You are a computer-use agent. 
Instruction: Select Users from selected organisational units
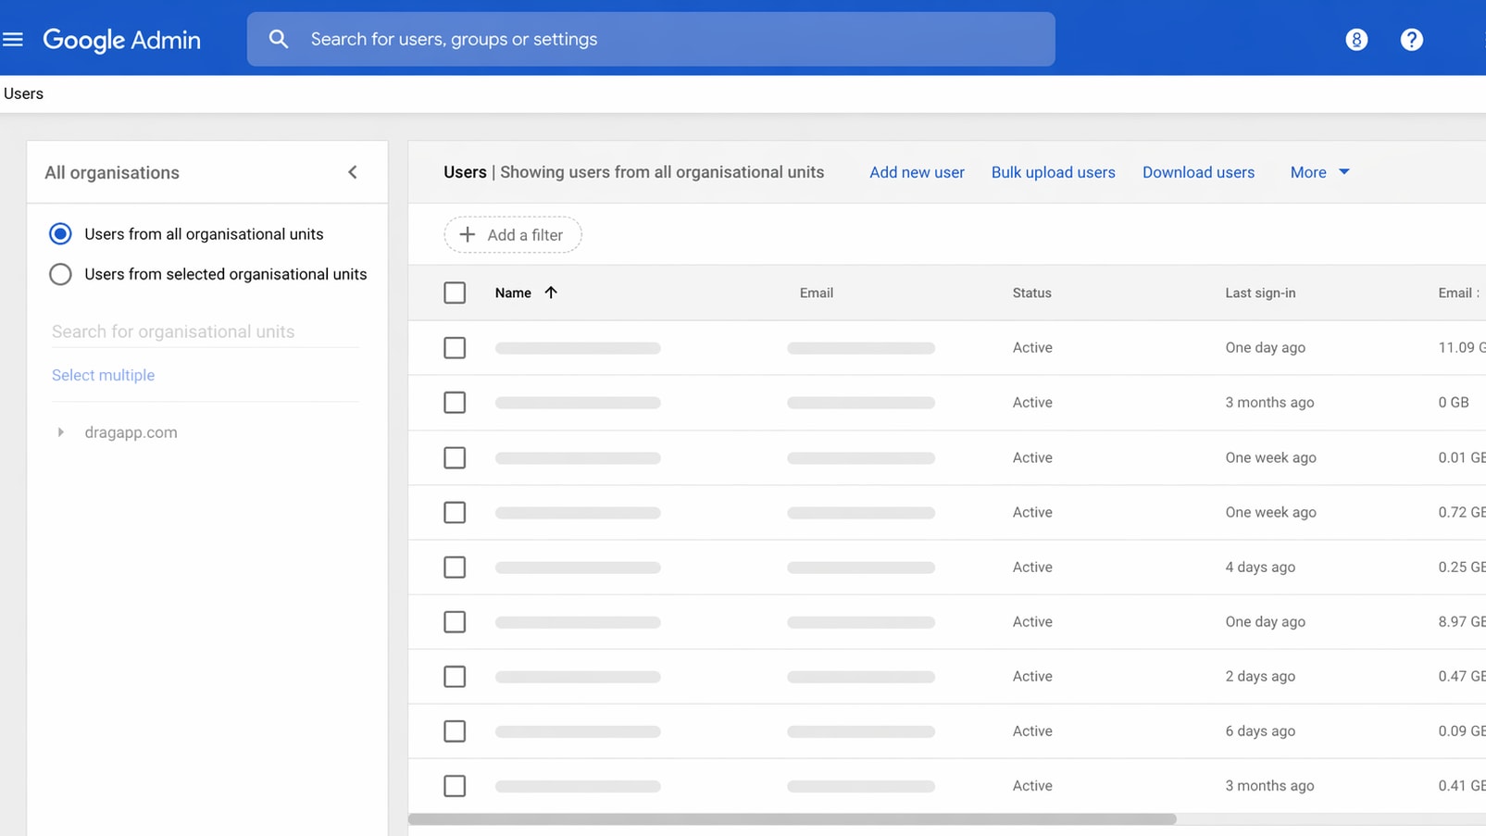point(60,274)
